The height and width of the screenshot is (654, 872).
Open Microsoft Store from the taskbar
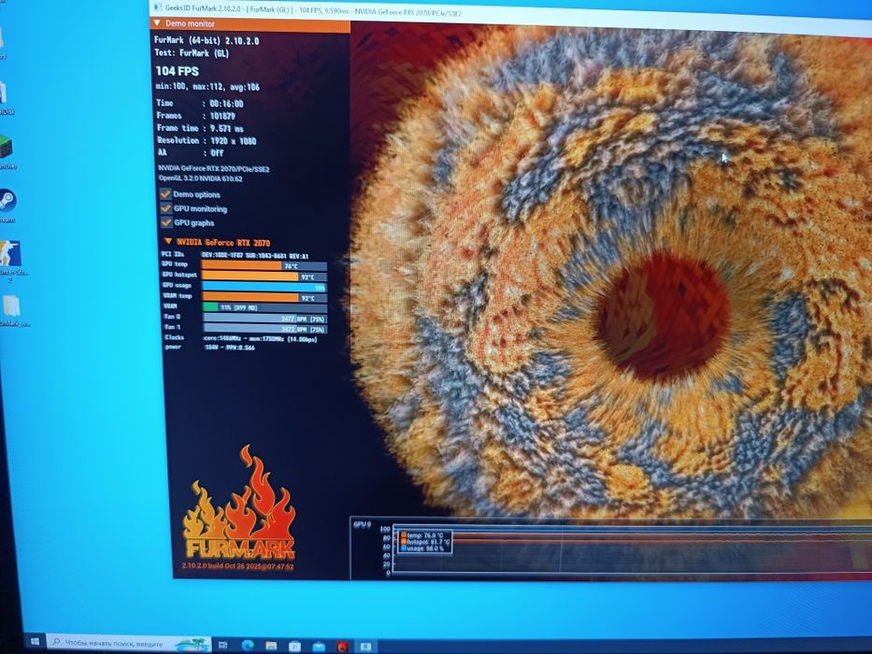point(294,646)
